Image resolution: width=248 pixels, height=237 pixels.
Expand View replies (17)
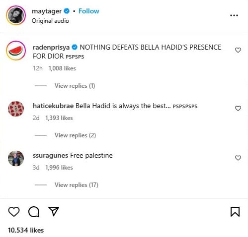[77, 185]
